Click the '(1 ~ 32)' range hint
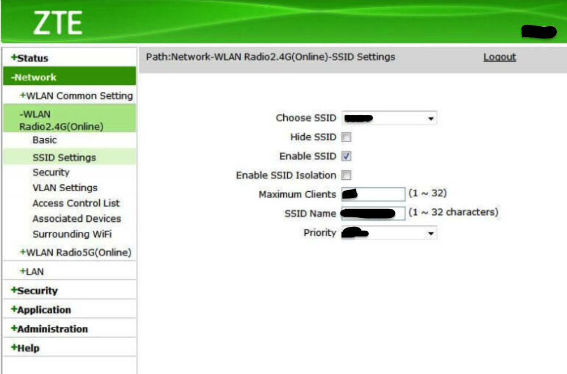The image size is (567, 374). pos(428,193)
